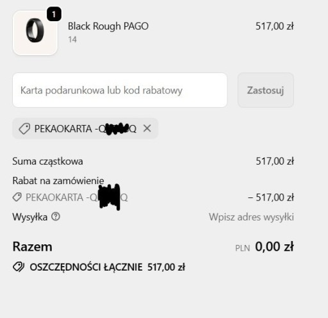Click the discount amount minus 517,00 zł
The width and height of the screenshot is (328, 318).
(x=271, y=197)
